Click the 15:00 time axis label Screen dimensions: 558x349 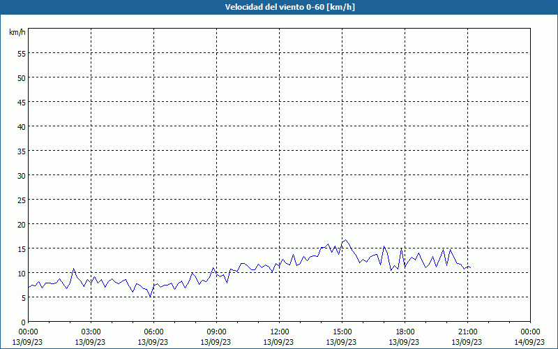[x=342, y=332]
